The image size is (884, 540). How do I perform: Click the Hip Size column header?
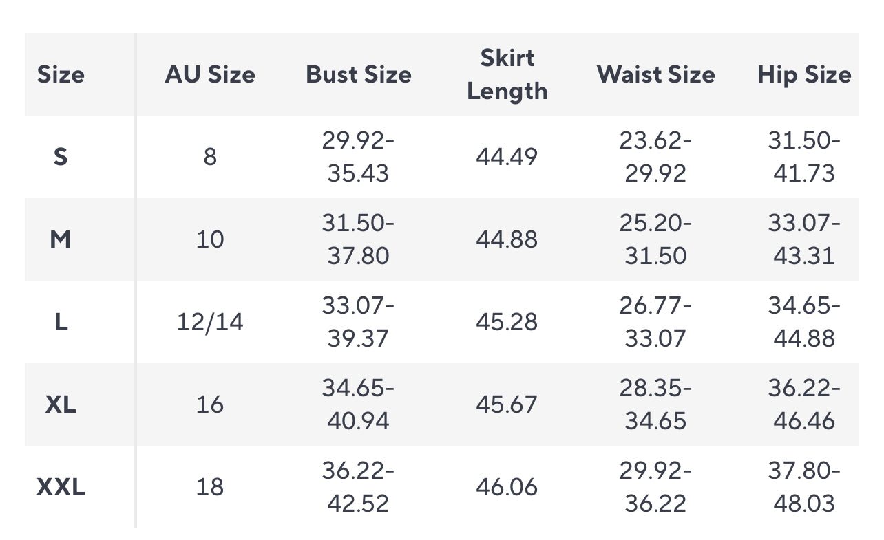click(804, 74)
